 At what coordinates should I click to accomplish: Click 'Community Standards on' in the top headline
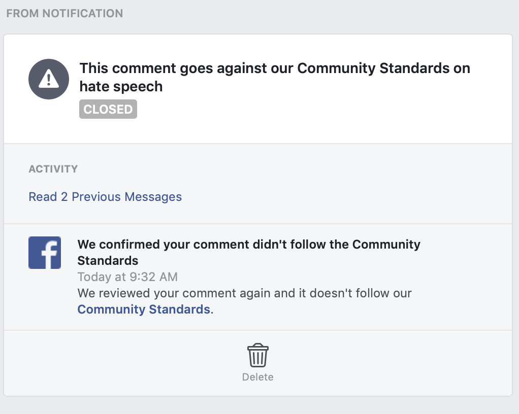tap(383, 68)
